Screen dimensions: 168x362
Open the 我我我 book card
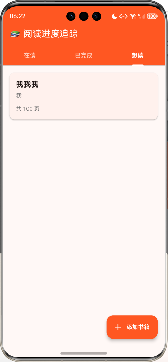tap(83, 96)
